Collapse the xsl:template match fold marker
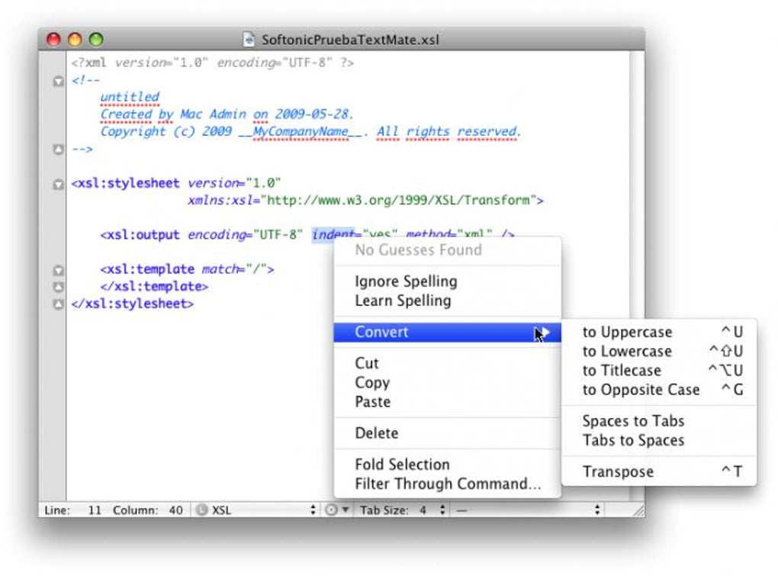 pyautogui.click(x=58, y=270)
